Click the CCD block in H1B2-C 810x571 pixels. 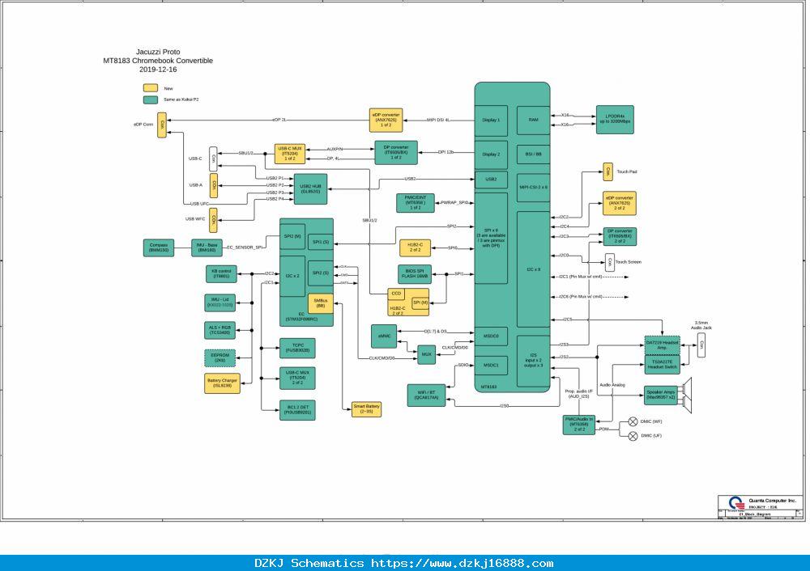point(396,294)
